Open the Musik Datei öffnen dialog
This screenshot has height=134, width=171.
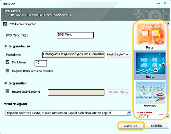119,55
